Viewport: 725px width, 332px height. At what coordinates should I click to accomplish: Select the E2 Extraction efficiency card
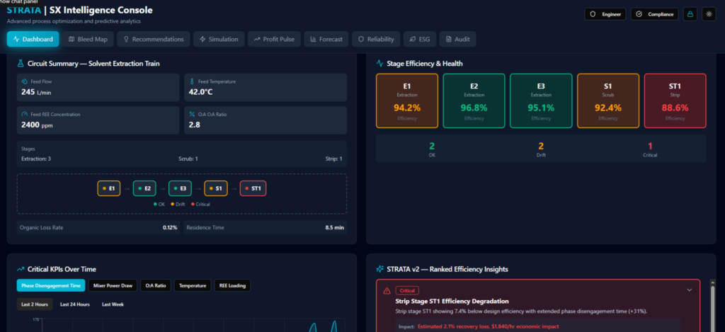pos(474,101)
